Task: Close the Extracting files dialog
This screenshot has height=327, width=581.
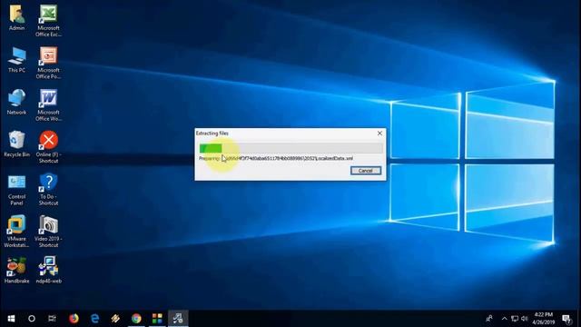Action: tap(379, 134)
